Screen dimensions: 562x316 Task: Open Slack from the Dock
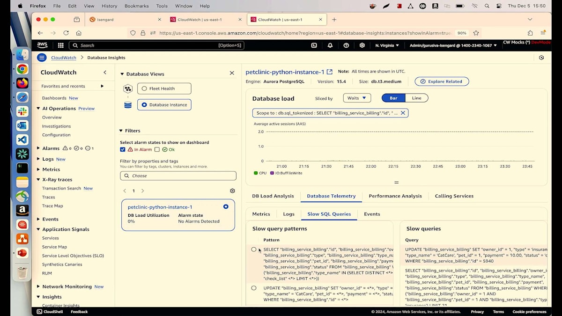[22, 111]
